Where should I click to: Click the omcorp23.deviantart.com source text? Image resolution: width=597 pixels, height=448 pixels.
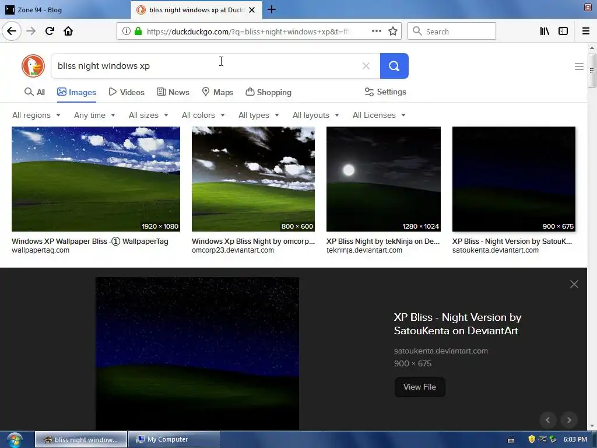[233, 250]
